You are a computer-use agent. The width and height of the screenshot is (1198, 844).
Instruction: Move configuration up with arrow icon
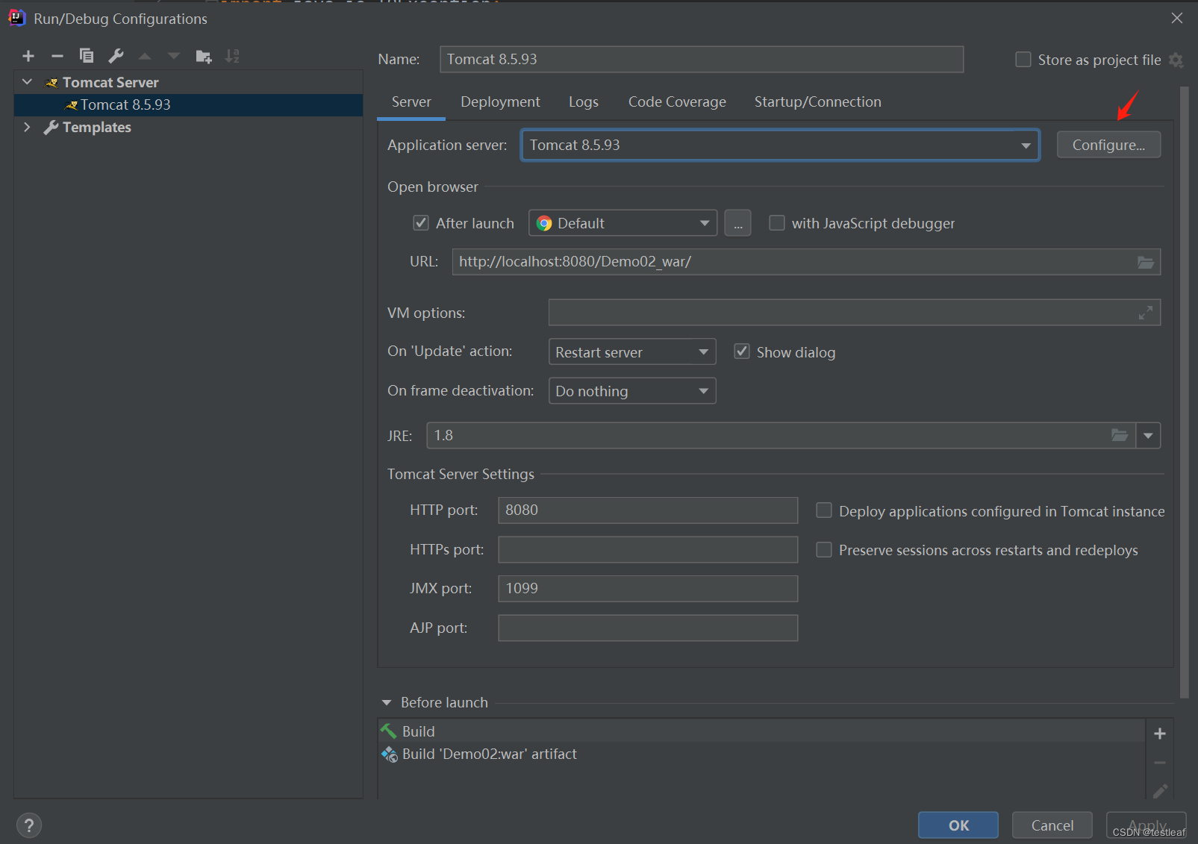point(145,56)
